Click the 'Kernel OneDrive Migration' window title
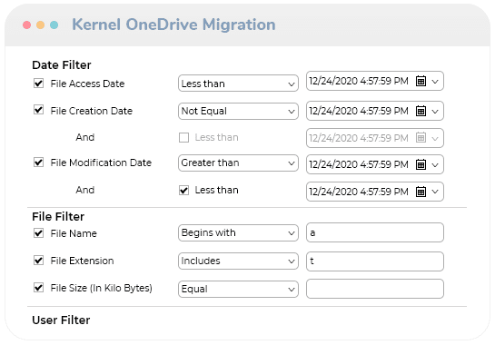 173,25
